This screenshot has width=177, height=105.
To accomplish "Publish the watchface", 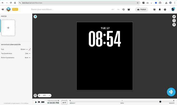I will (x=142, y=9).
